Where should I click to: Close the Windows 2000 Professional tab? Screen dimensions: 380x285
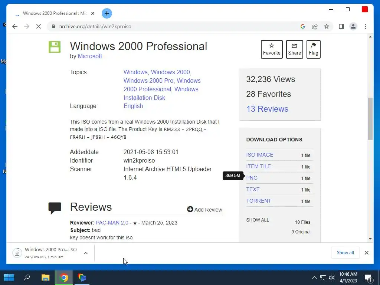click(x=92, y=13)
